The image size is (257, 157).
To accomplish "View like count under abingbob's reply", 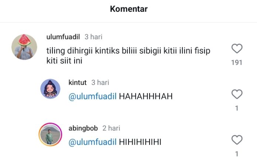I will coord(237,154).
